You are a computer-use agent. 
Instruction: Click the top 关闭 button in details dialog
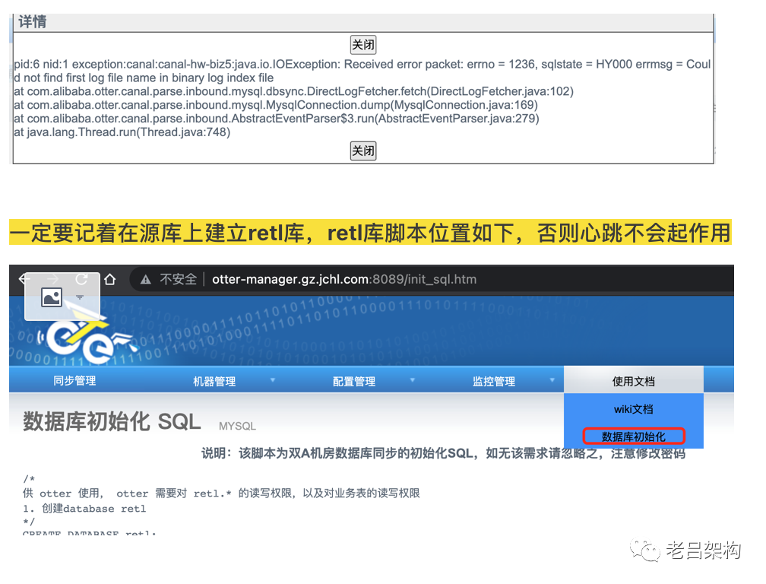coord(363,45)
